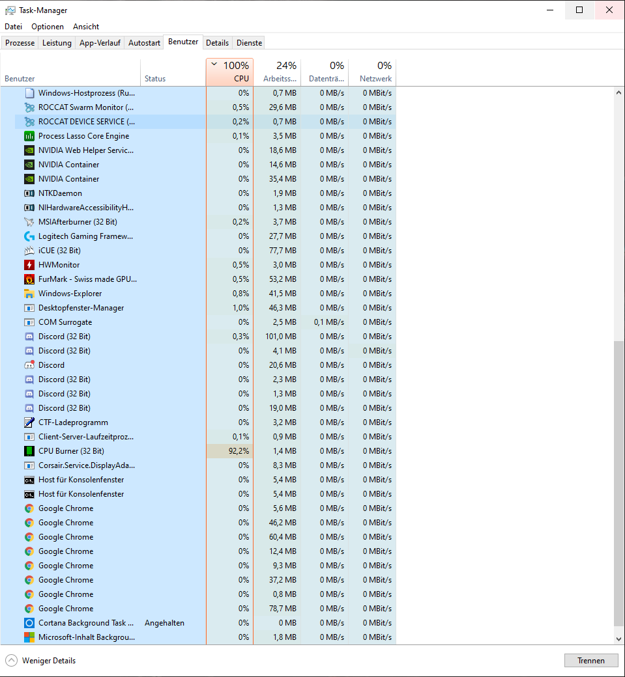Click the scrollbar down arrow
The height and width of the screenshot is (677, 625).
coord(618,639)
